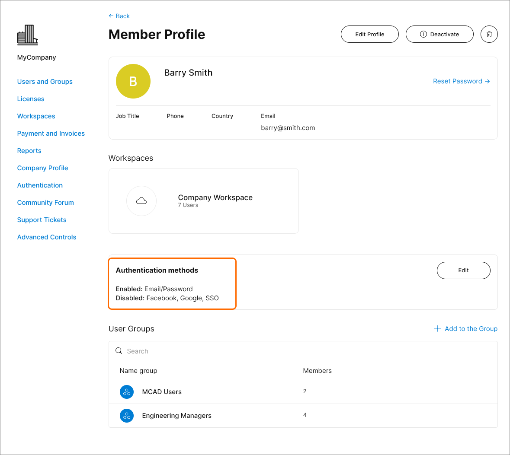This screenshot has height=455, width=510.
Task: Edit the authentication methods
Action: pyautogui.click(x=463, y=270)
